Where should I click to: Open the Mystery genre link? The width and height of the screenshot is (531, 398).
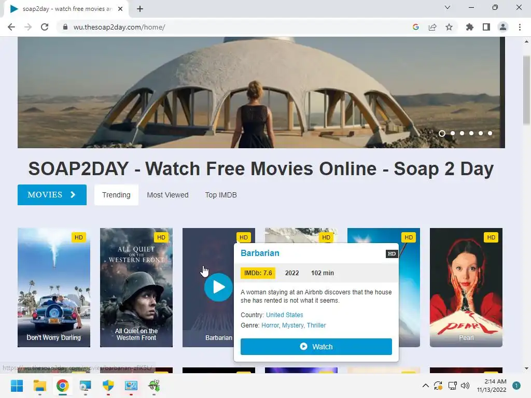tap(293, 325)
